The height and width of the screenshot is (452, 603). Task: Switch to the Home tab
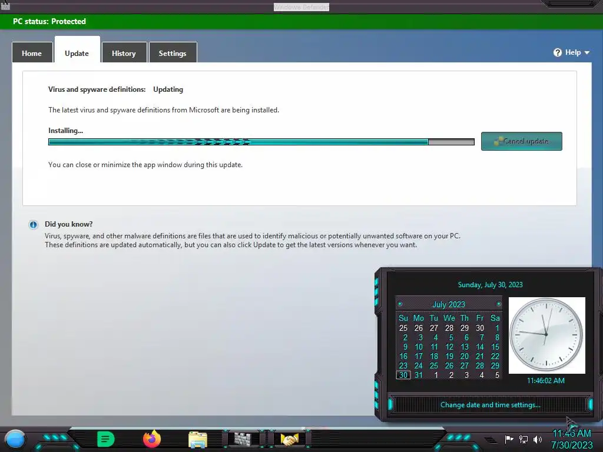point(32,53)
